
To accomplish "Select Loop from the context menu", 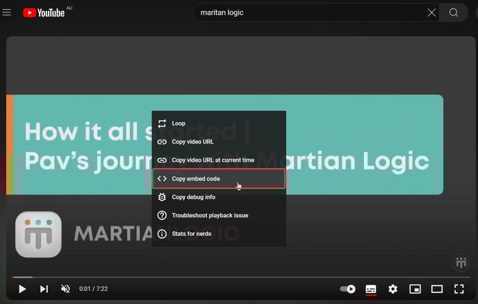I will (219, 124).
